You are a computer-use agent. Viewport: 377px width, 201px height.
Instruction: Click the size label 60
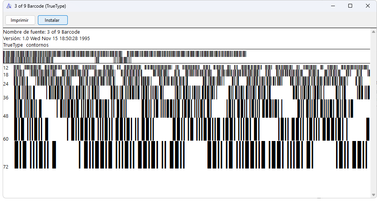click(x=6, y=139)
